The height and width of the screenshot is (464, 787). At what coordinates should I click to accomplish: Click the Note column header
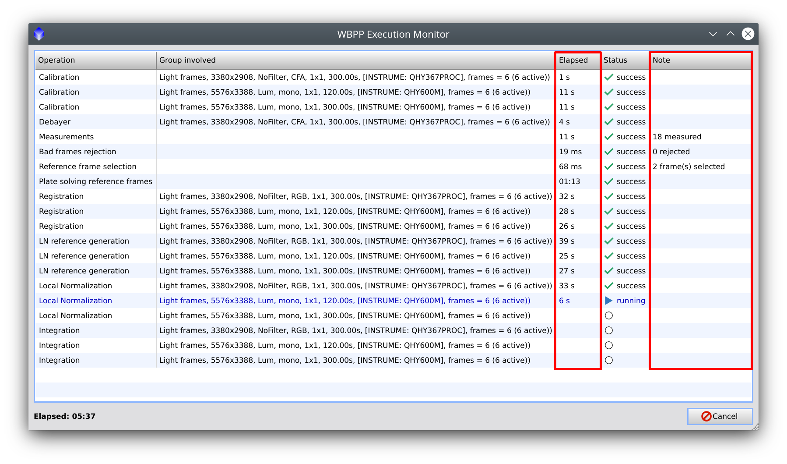pos(700,60)
